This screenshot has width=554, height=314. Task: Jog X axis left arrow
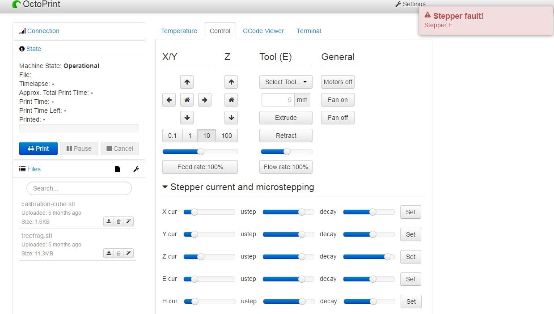coord(169,100)
